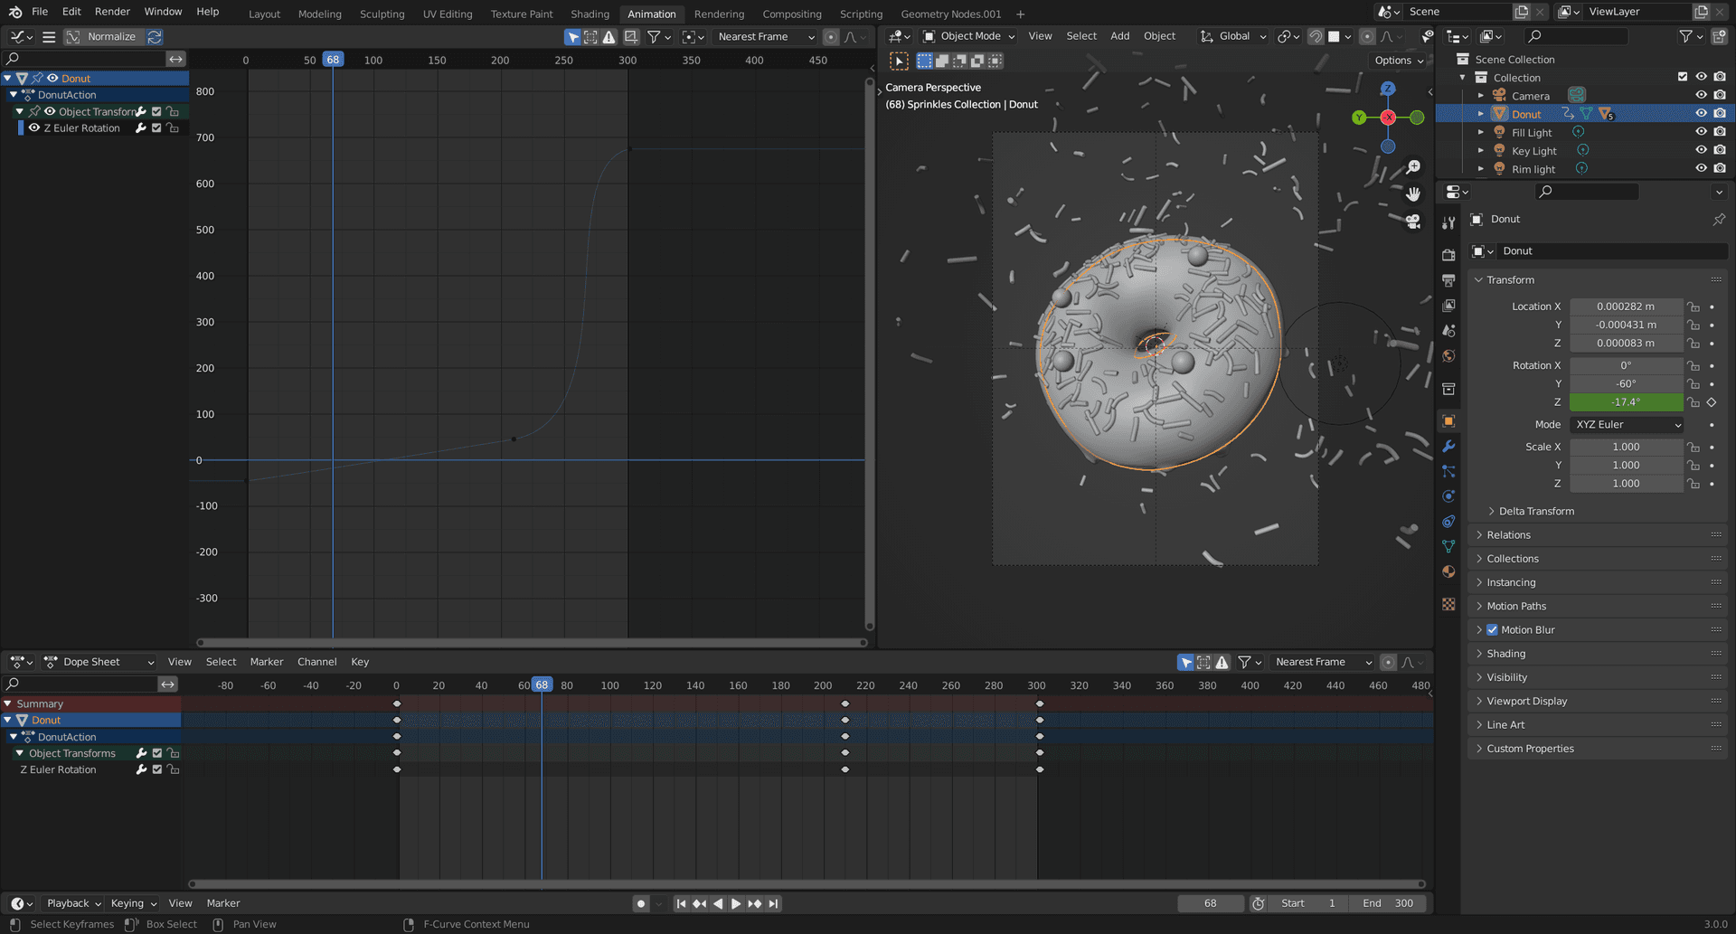Image resolution: width=1736 pixels, height=934 pixels.
Task: Mute the Z Euler Rotation channel checkbox
Action: 156,127
